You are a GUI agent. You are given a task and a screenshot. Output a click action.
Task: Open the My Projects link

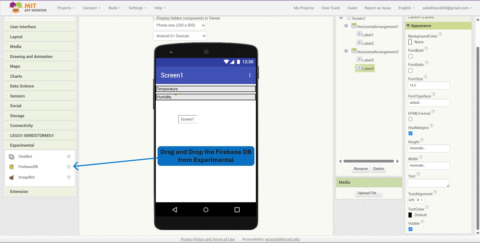click(304, 8)
